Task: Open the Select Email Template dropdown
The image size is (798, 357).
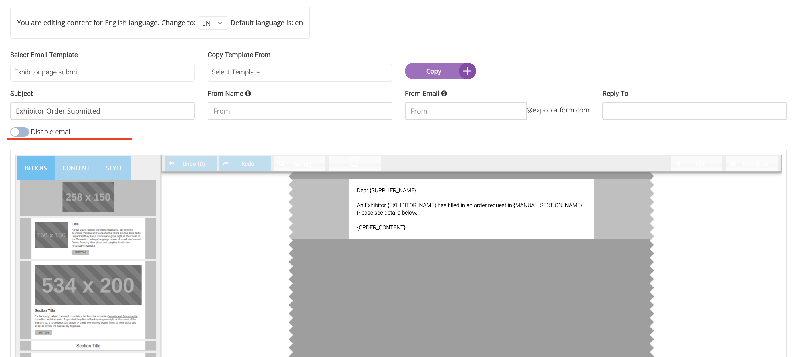Action: [102, 72]
